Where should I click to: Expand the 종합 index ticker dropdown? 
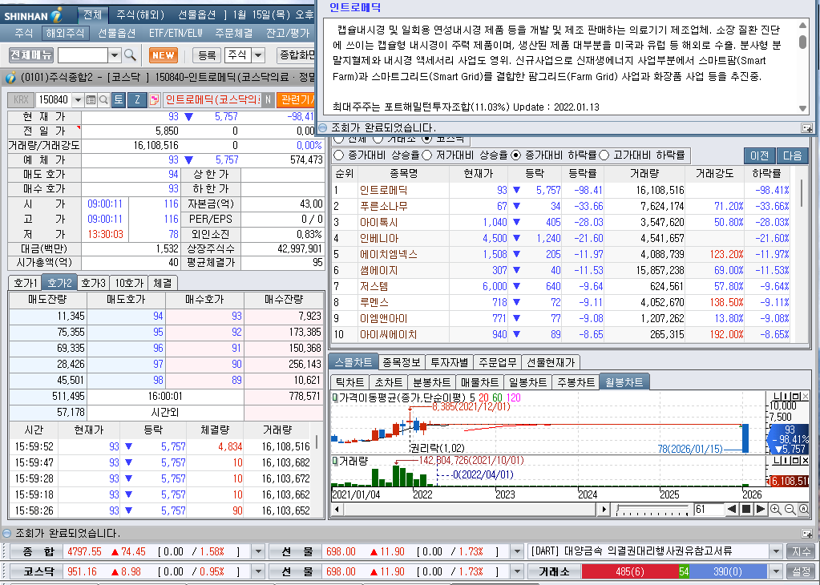258,551
